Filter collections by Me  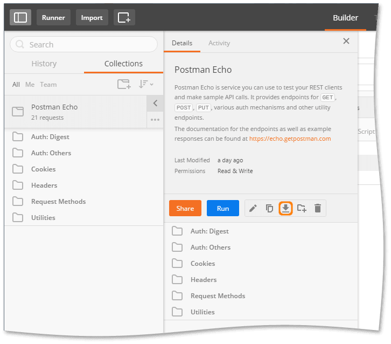[x=30, y=85]
